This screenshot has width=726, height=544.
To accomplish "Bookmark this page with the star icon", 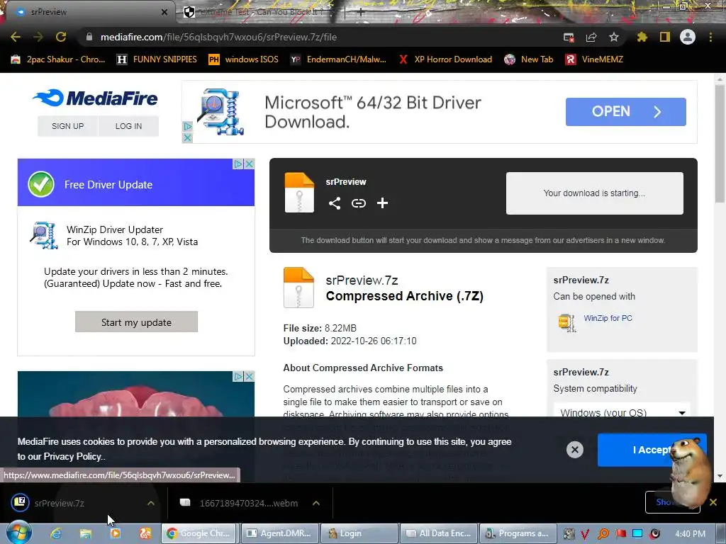I will coord(614,37).
